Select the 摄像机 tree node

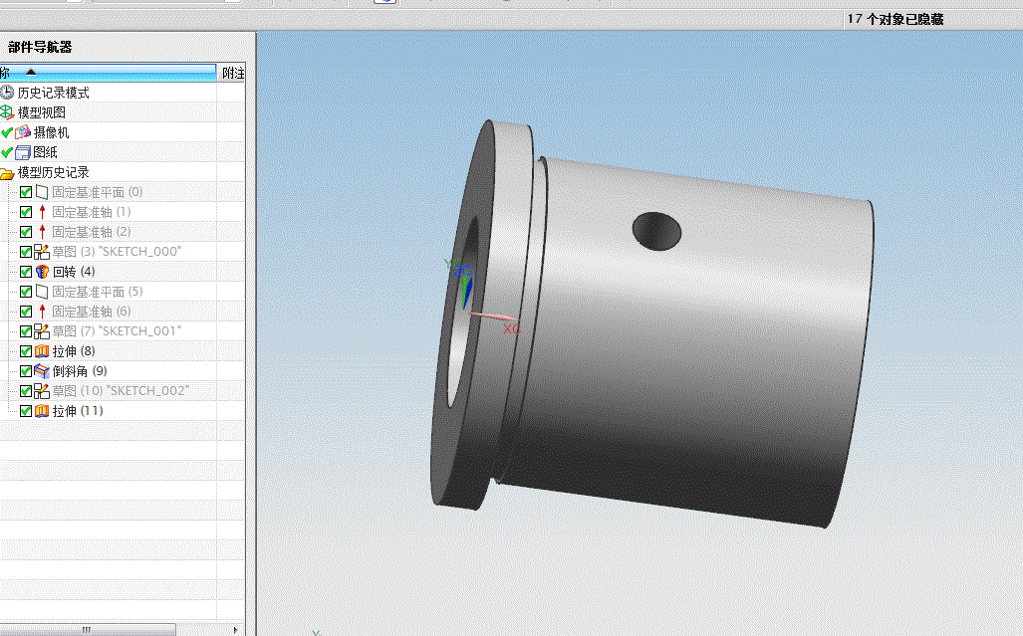click(x=51, y=132)
